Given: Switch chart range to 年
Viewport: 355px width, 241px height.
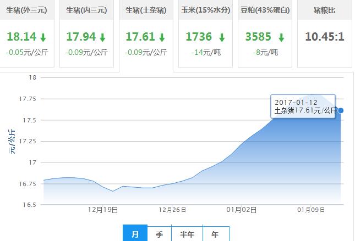Looking at the screenshot, I should click(x=216, y=233).
